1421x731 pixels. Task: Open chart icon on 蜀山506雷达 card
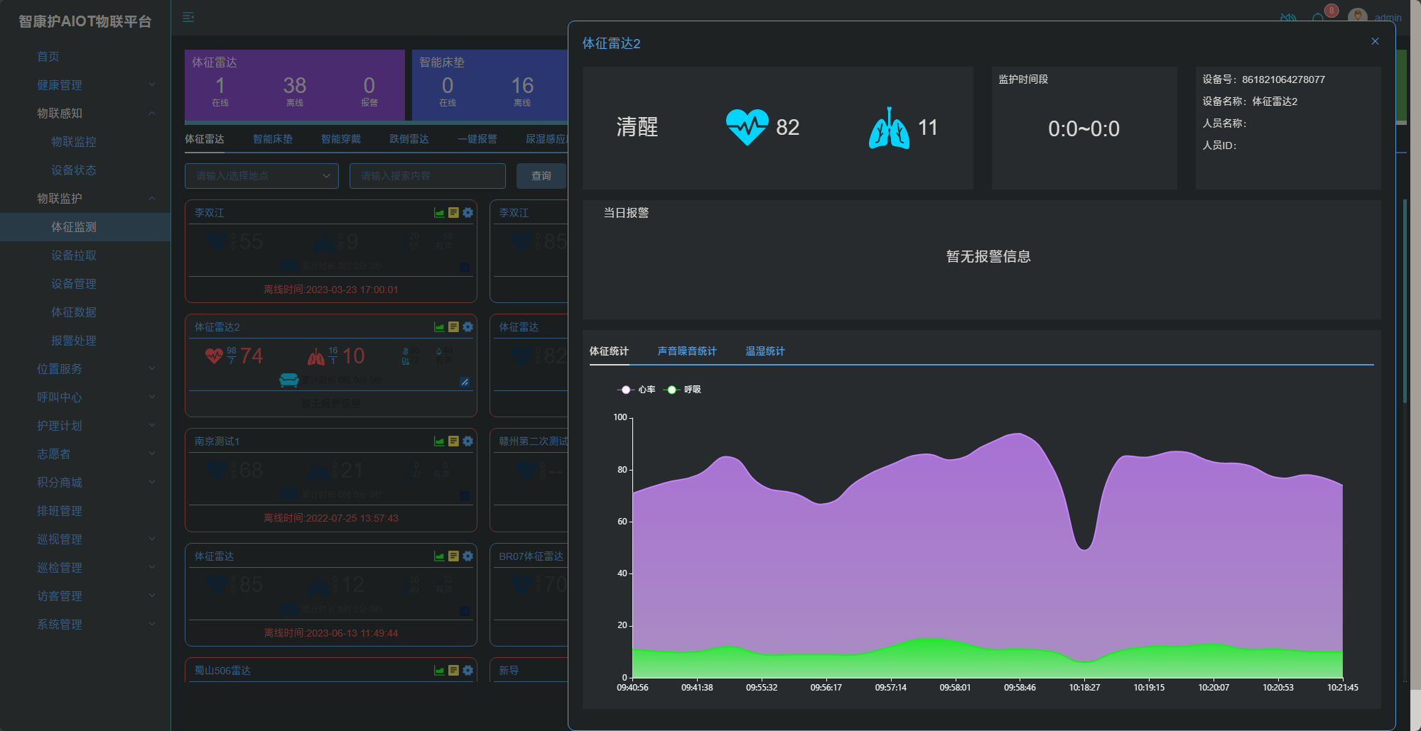[x=439, y=671]
